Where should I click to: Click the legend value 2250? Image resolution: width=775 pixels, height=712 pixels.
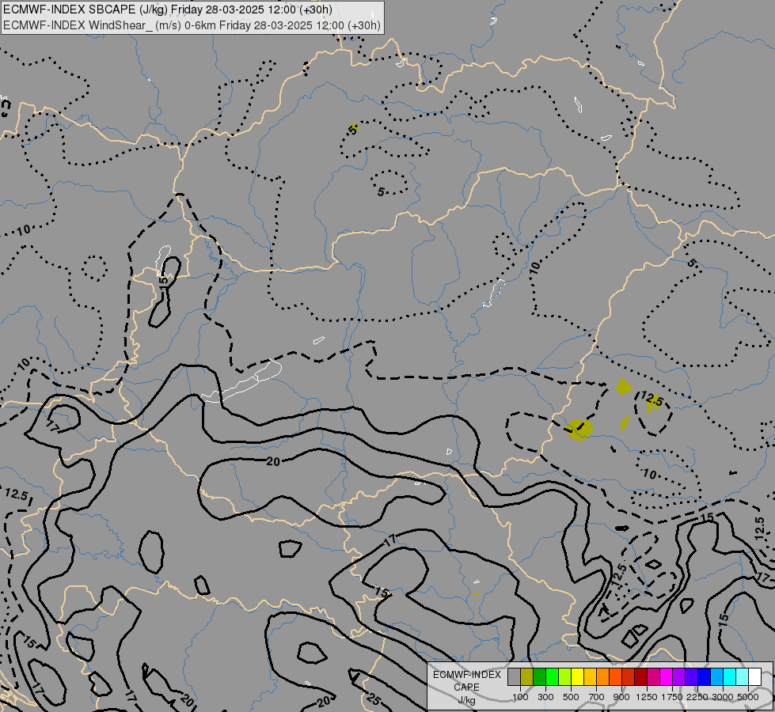697,697
